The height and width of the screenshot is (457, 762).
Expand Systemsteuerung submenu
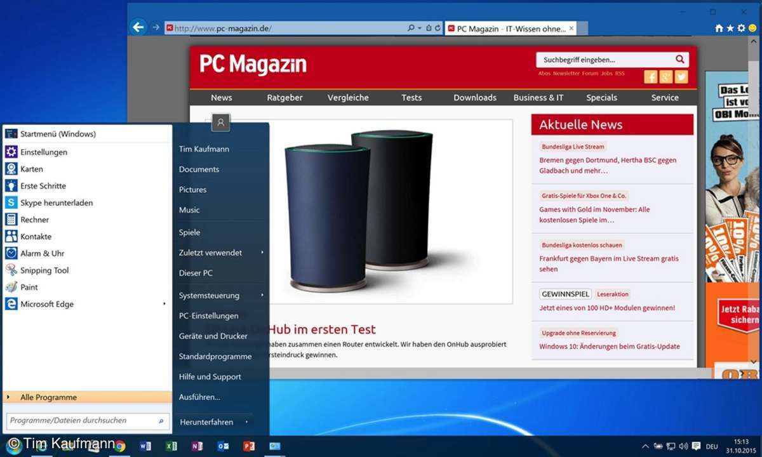point(262,295)
